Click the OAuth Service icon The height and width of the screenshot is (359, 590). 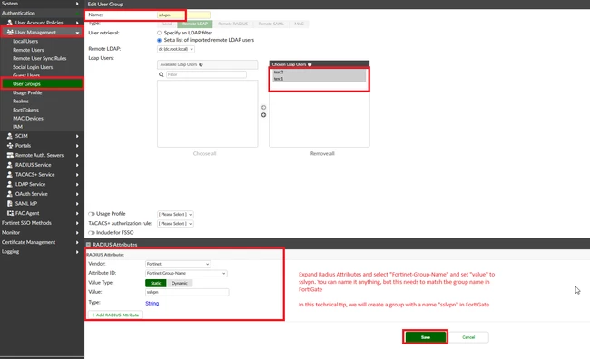pyautogui.click(x=10, y=194)
